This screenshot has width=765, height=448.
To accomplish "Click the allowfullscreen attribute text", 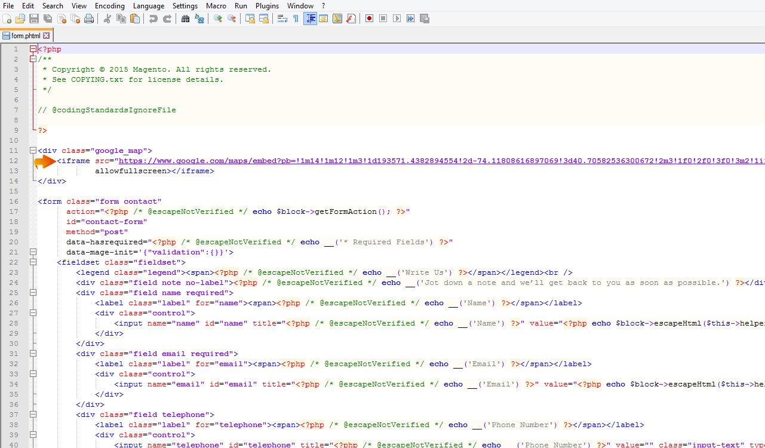I will (x=131, y=171).
